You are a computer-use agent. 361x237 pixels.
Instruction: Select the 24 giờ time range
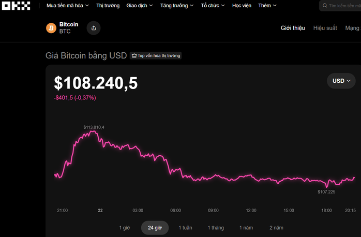pos(155,228)
